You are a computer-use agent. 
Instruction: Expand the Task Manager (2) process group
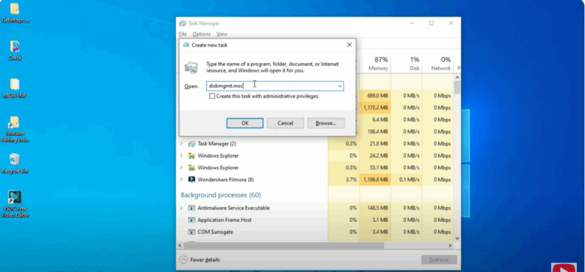click(x=182, y=144)
